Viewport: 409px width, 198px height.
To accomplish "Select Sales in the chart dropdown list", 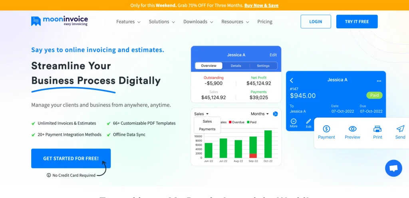I will pyautogui.click(x=207, y=121).
